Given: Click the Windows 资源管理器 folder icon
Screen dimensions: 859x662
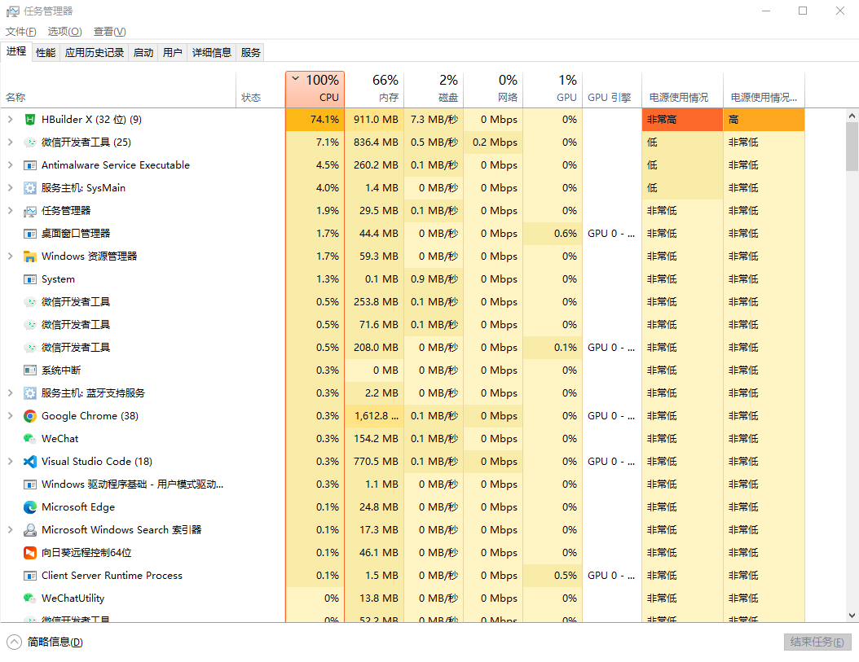Looking at the screenshot, I should 30,256.
